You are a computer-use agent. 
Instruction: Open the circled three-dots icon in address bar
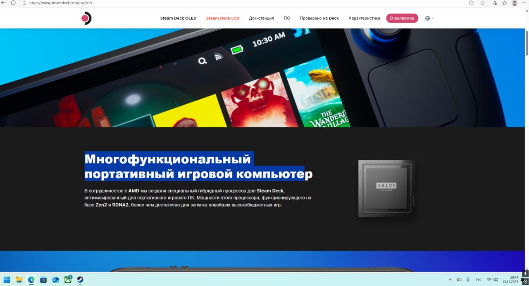[471, 2]
